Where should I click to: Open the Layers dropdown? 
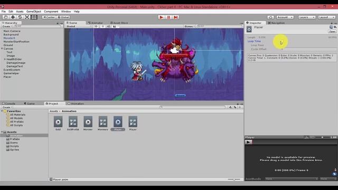pyautogui.click(x=307, y=17)
